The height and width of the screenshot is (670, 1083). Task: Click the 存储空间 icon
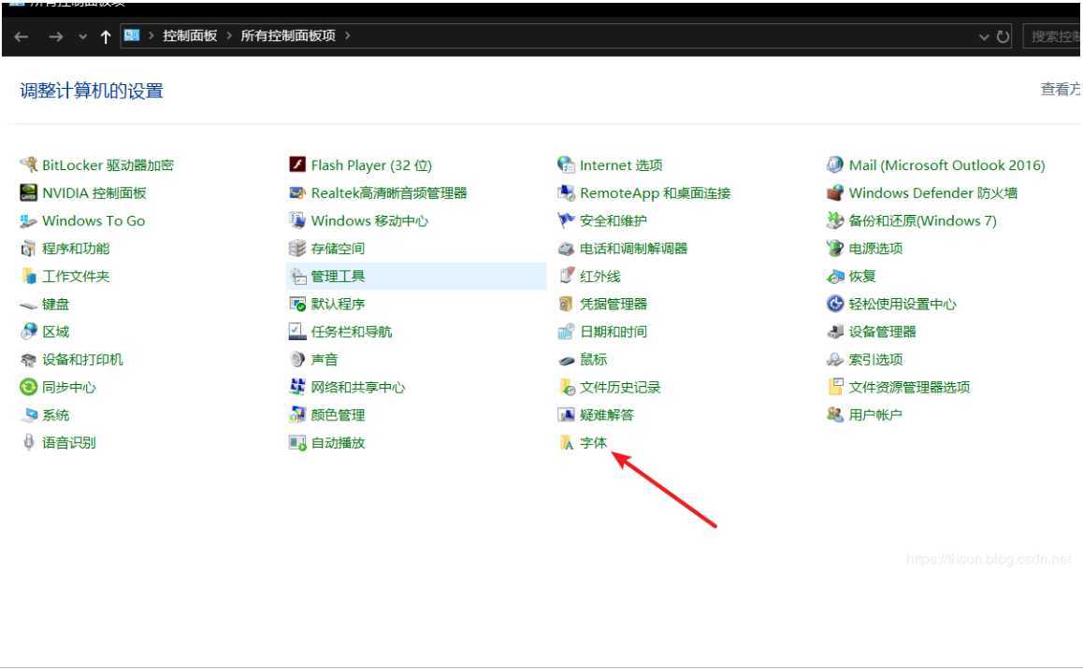pyautogui.click(x=297, y=249)
